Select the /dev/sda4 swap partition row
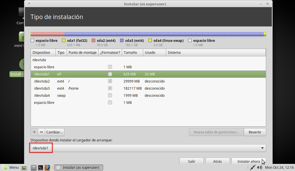This screenshot has width=295, height=171. point(86,95)
